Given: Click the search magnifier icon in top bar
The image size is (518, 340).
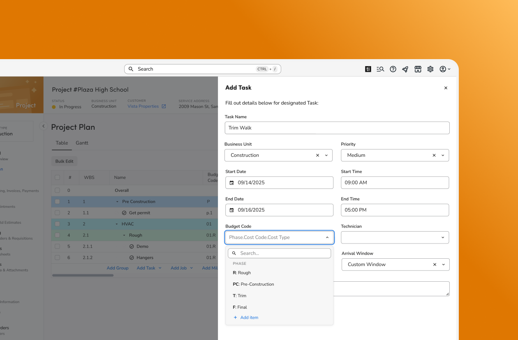Looking at the screenshot, I should click(x=131, y=69).
